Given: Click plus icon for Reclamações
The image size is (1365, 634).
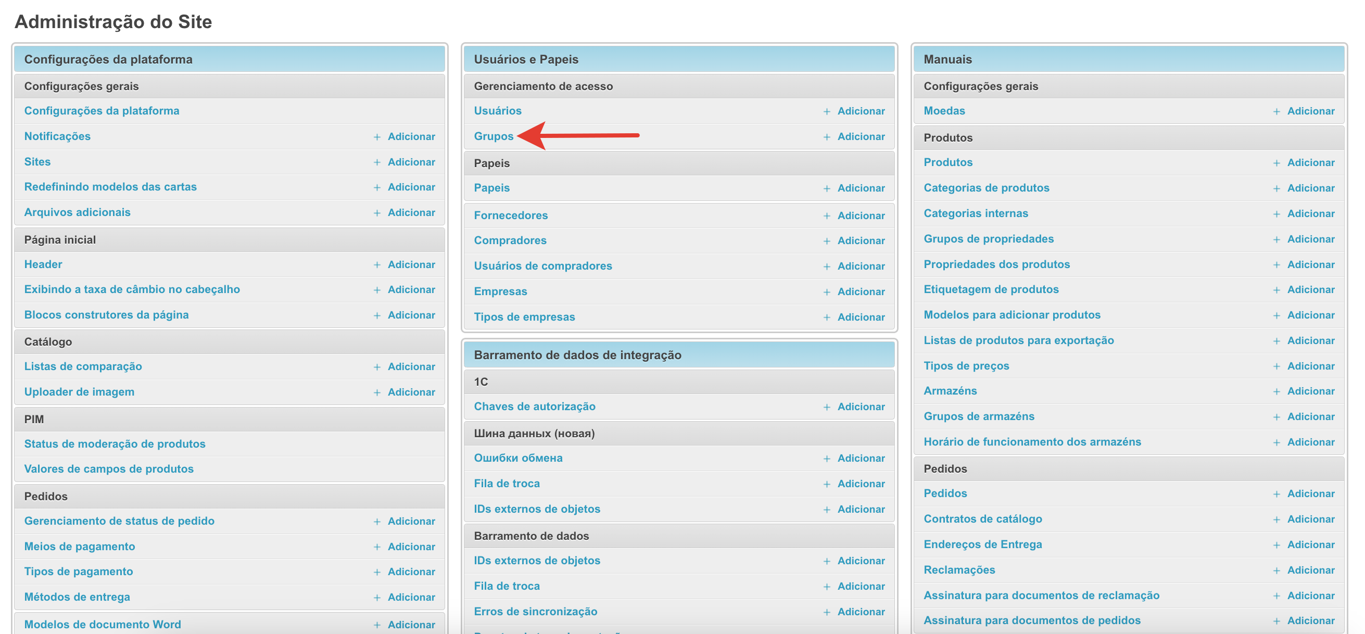Looking at the screenshot, I should pos(1276,570).
